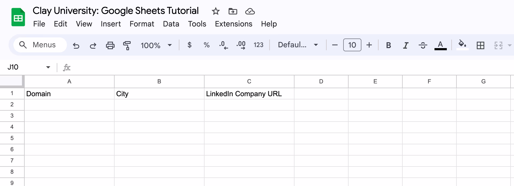Viewport: 514px width, 186px height.
Task: Open the text color picker
Action: 440,45
